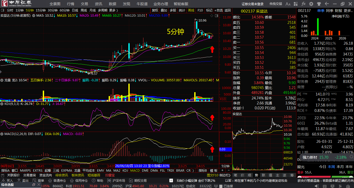Click the 帮助 help question mark icon
Screen dimensions: 354x188
[x=98, y=180]
